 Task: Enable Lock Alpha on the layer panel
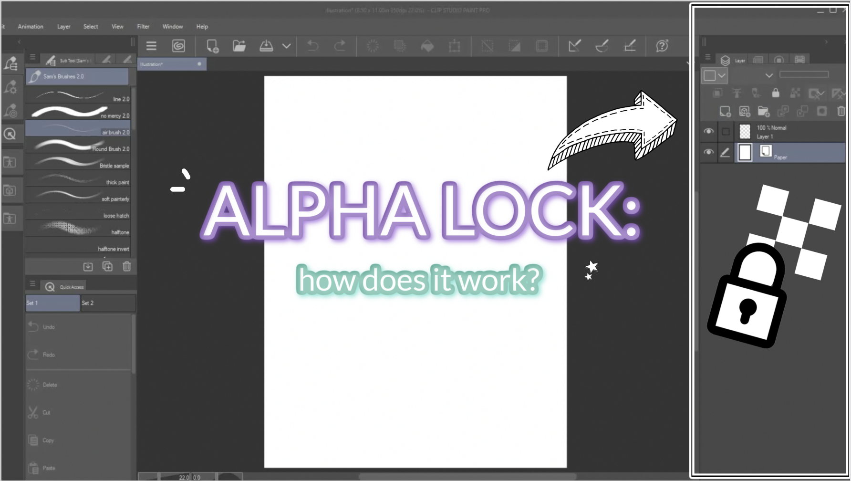775,93
